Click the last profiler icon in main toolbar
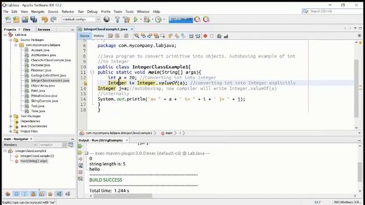365x205 pixels. click(x=206, y=19)
